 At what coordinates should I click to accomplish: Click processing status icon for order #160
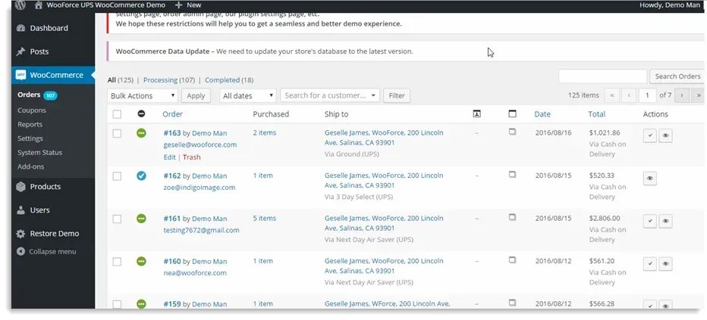tap(141, 261)
